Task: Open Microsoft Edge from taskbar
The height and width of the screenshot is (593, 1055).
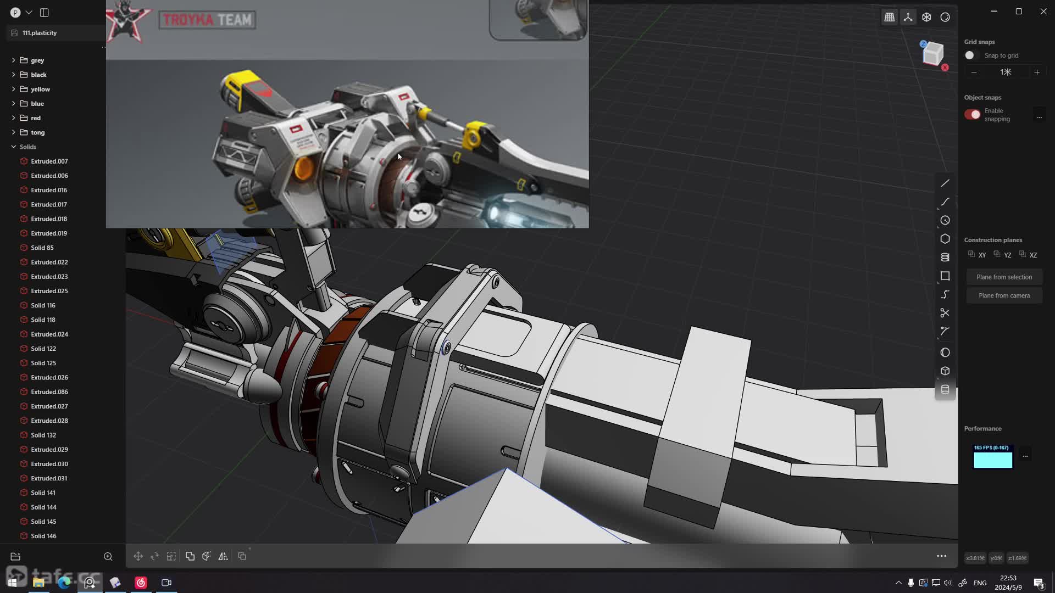Action: pos(64,582)
